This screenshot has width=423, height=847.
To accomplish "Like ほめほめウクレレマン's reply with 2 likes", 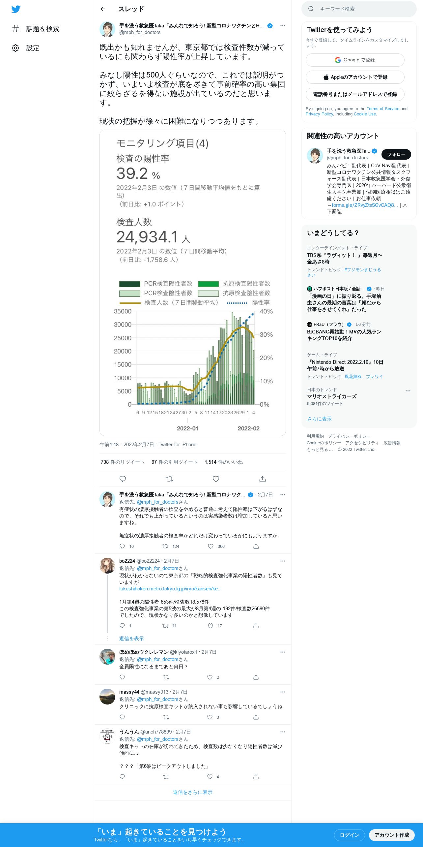I will coord(210,677).
